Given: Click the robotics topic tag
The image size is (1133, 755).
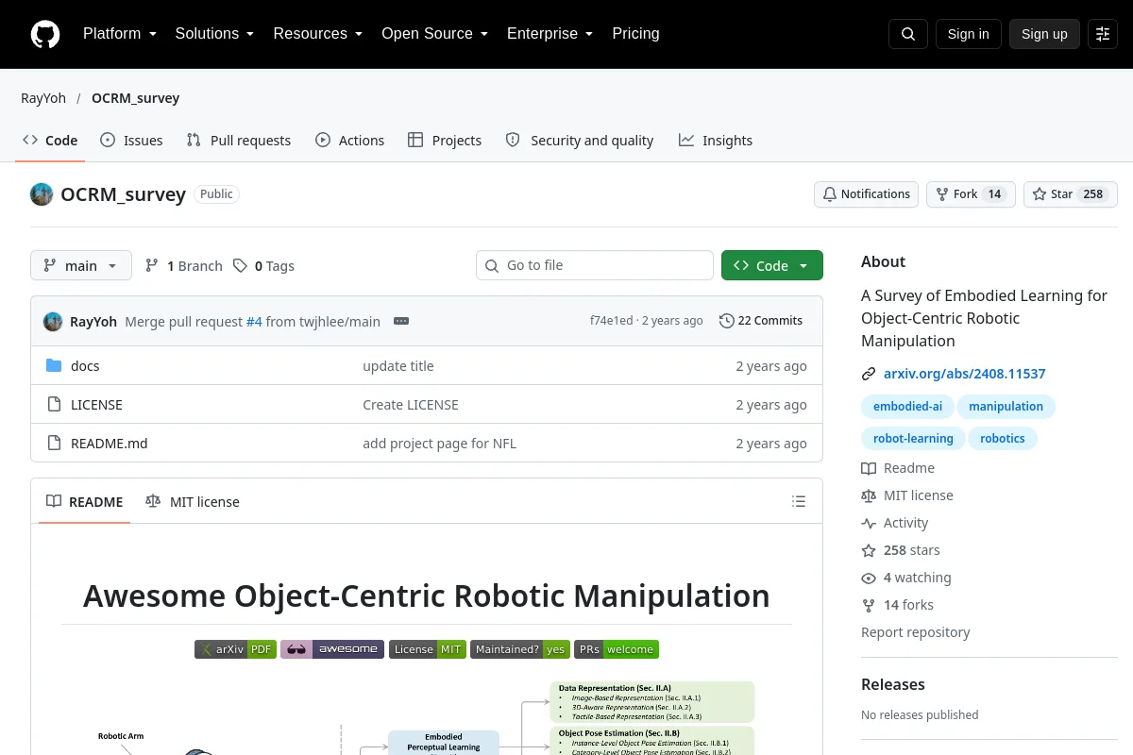Looking at the screenshot, I should pos(1003,439).
